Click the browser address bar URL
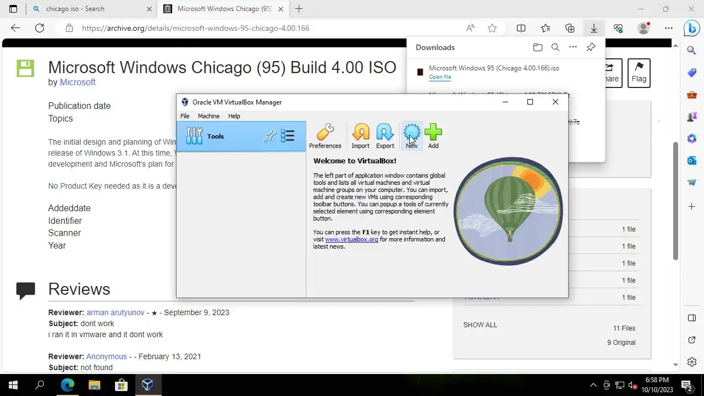This screenshot has height=396, width=704. [x=196, y=28]
